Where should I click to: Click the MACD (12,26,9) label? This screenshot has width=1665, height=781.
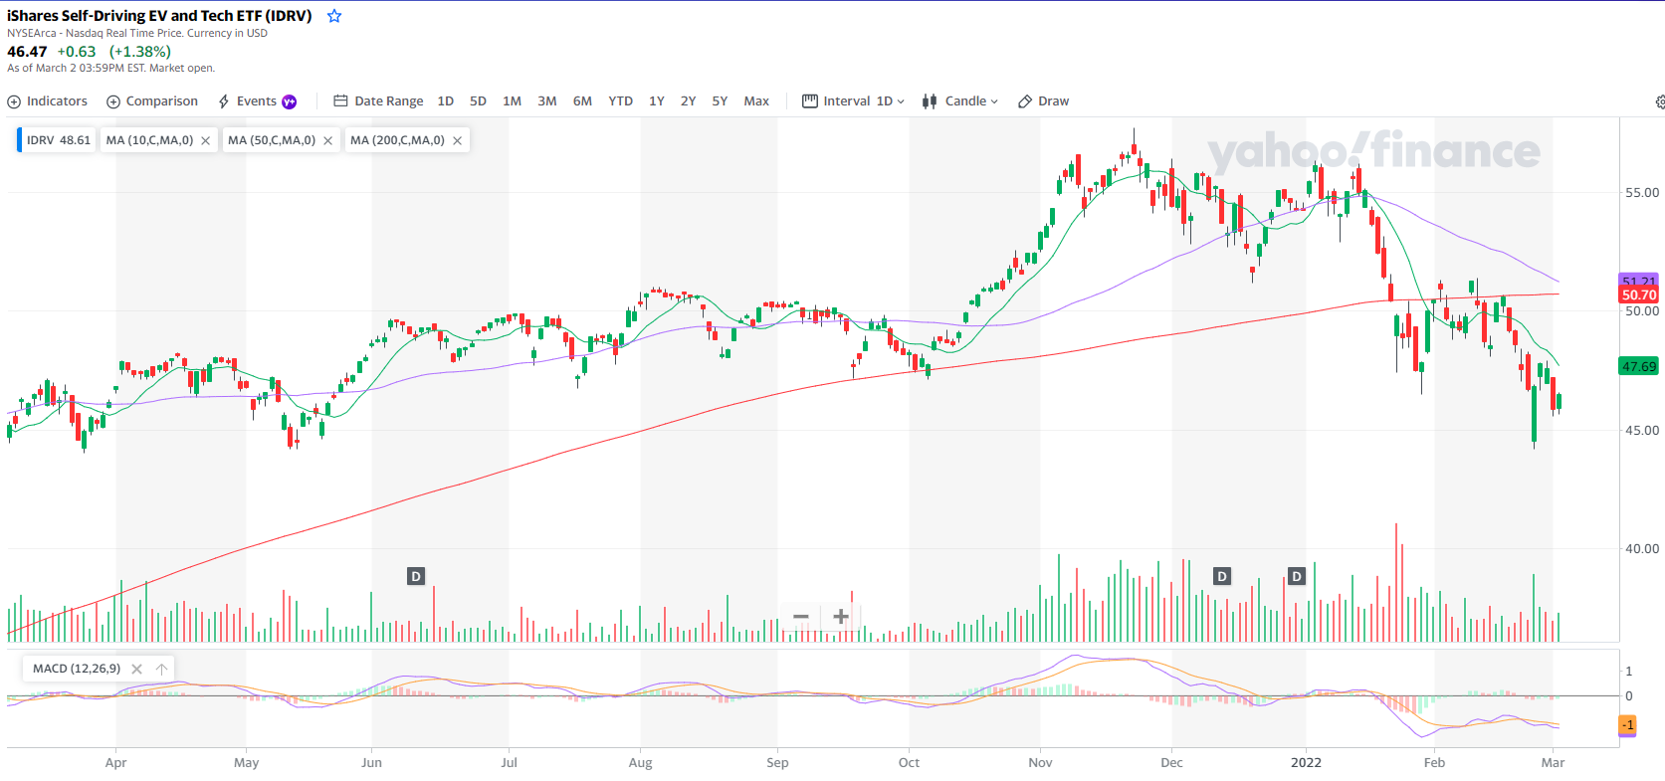coord(77,669)
